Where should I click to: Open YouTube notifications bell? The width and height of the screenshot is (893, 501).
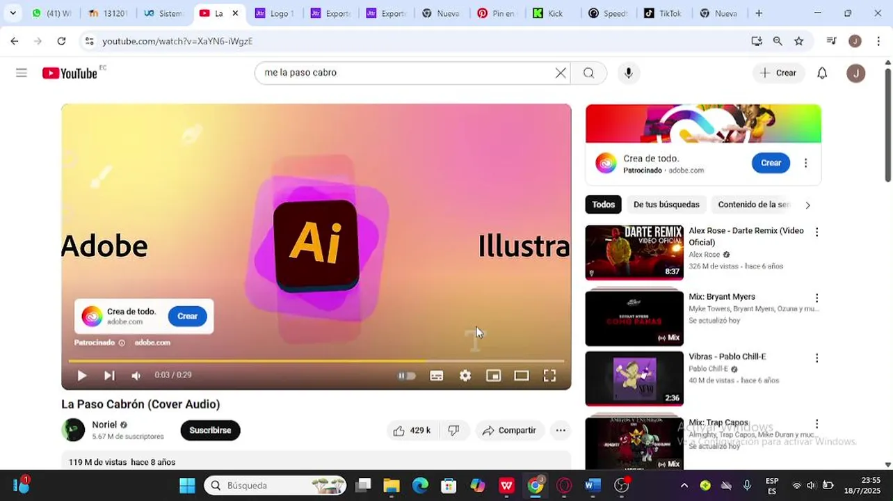[x=822, y=73]
